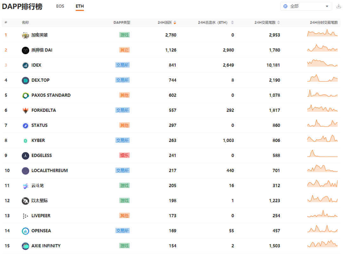Click the download icon at top right

click(339, 6)
